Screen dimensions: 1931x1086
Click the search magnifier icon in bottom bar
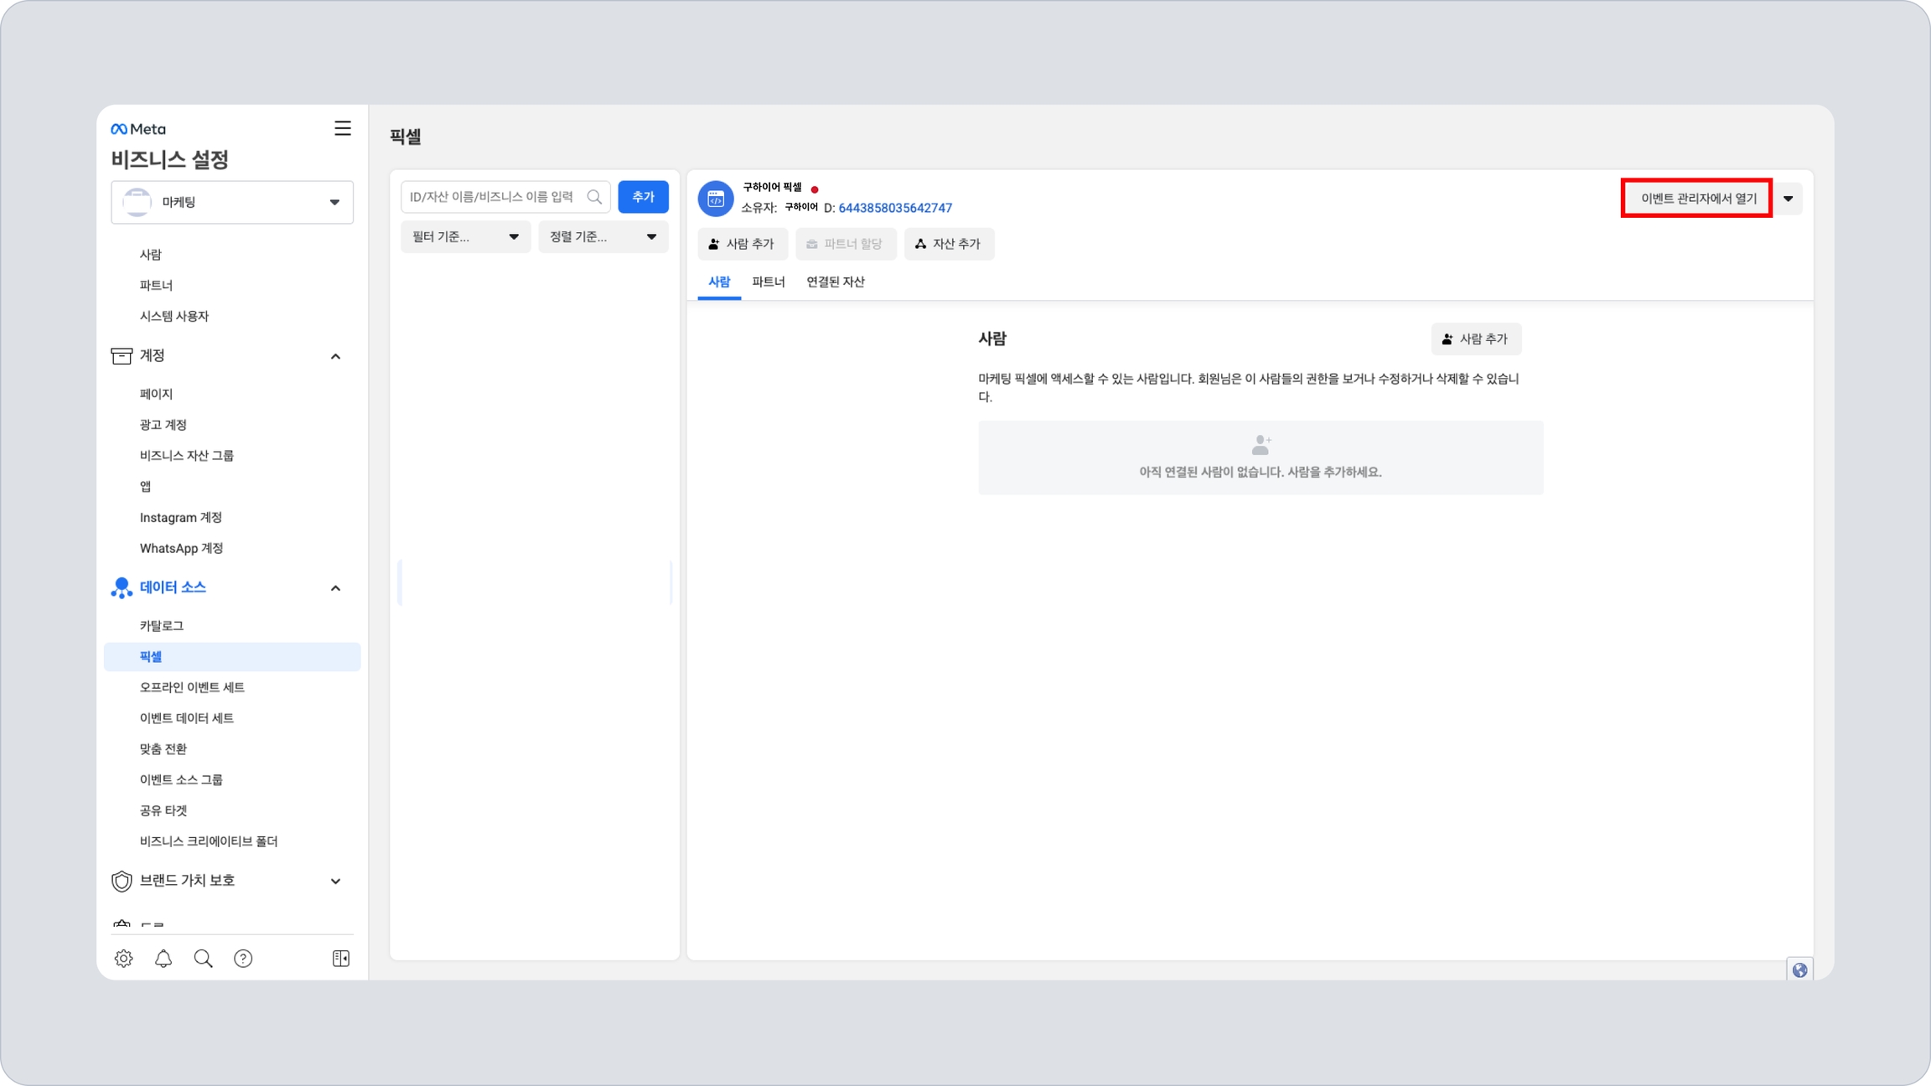click(203, 958)
